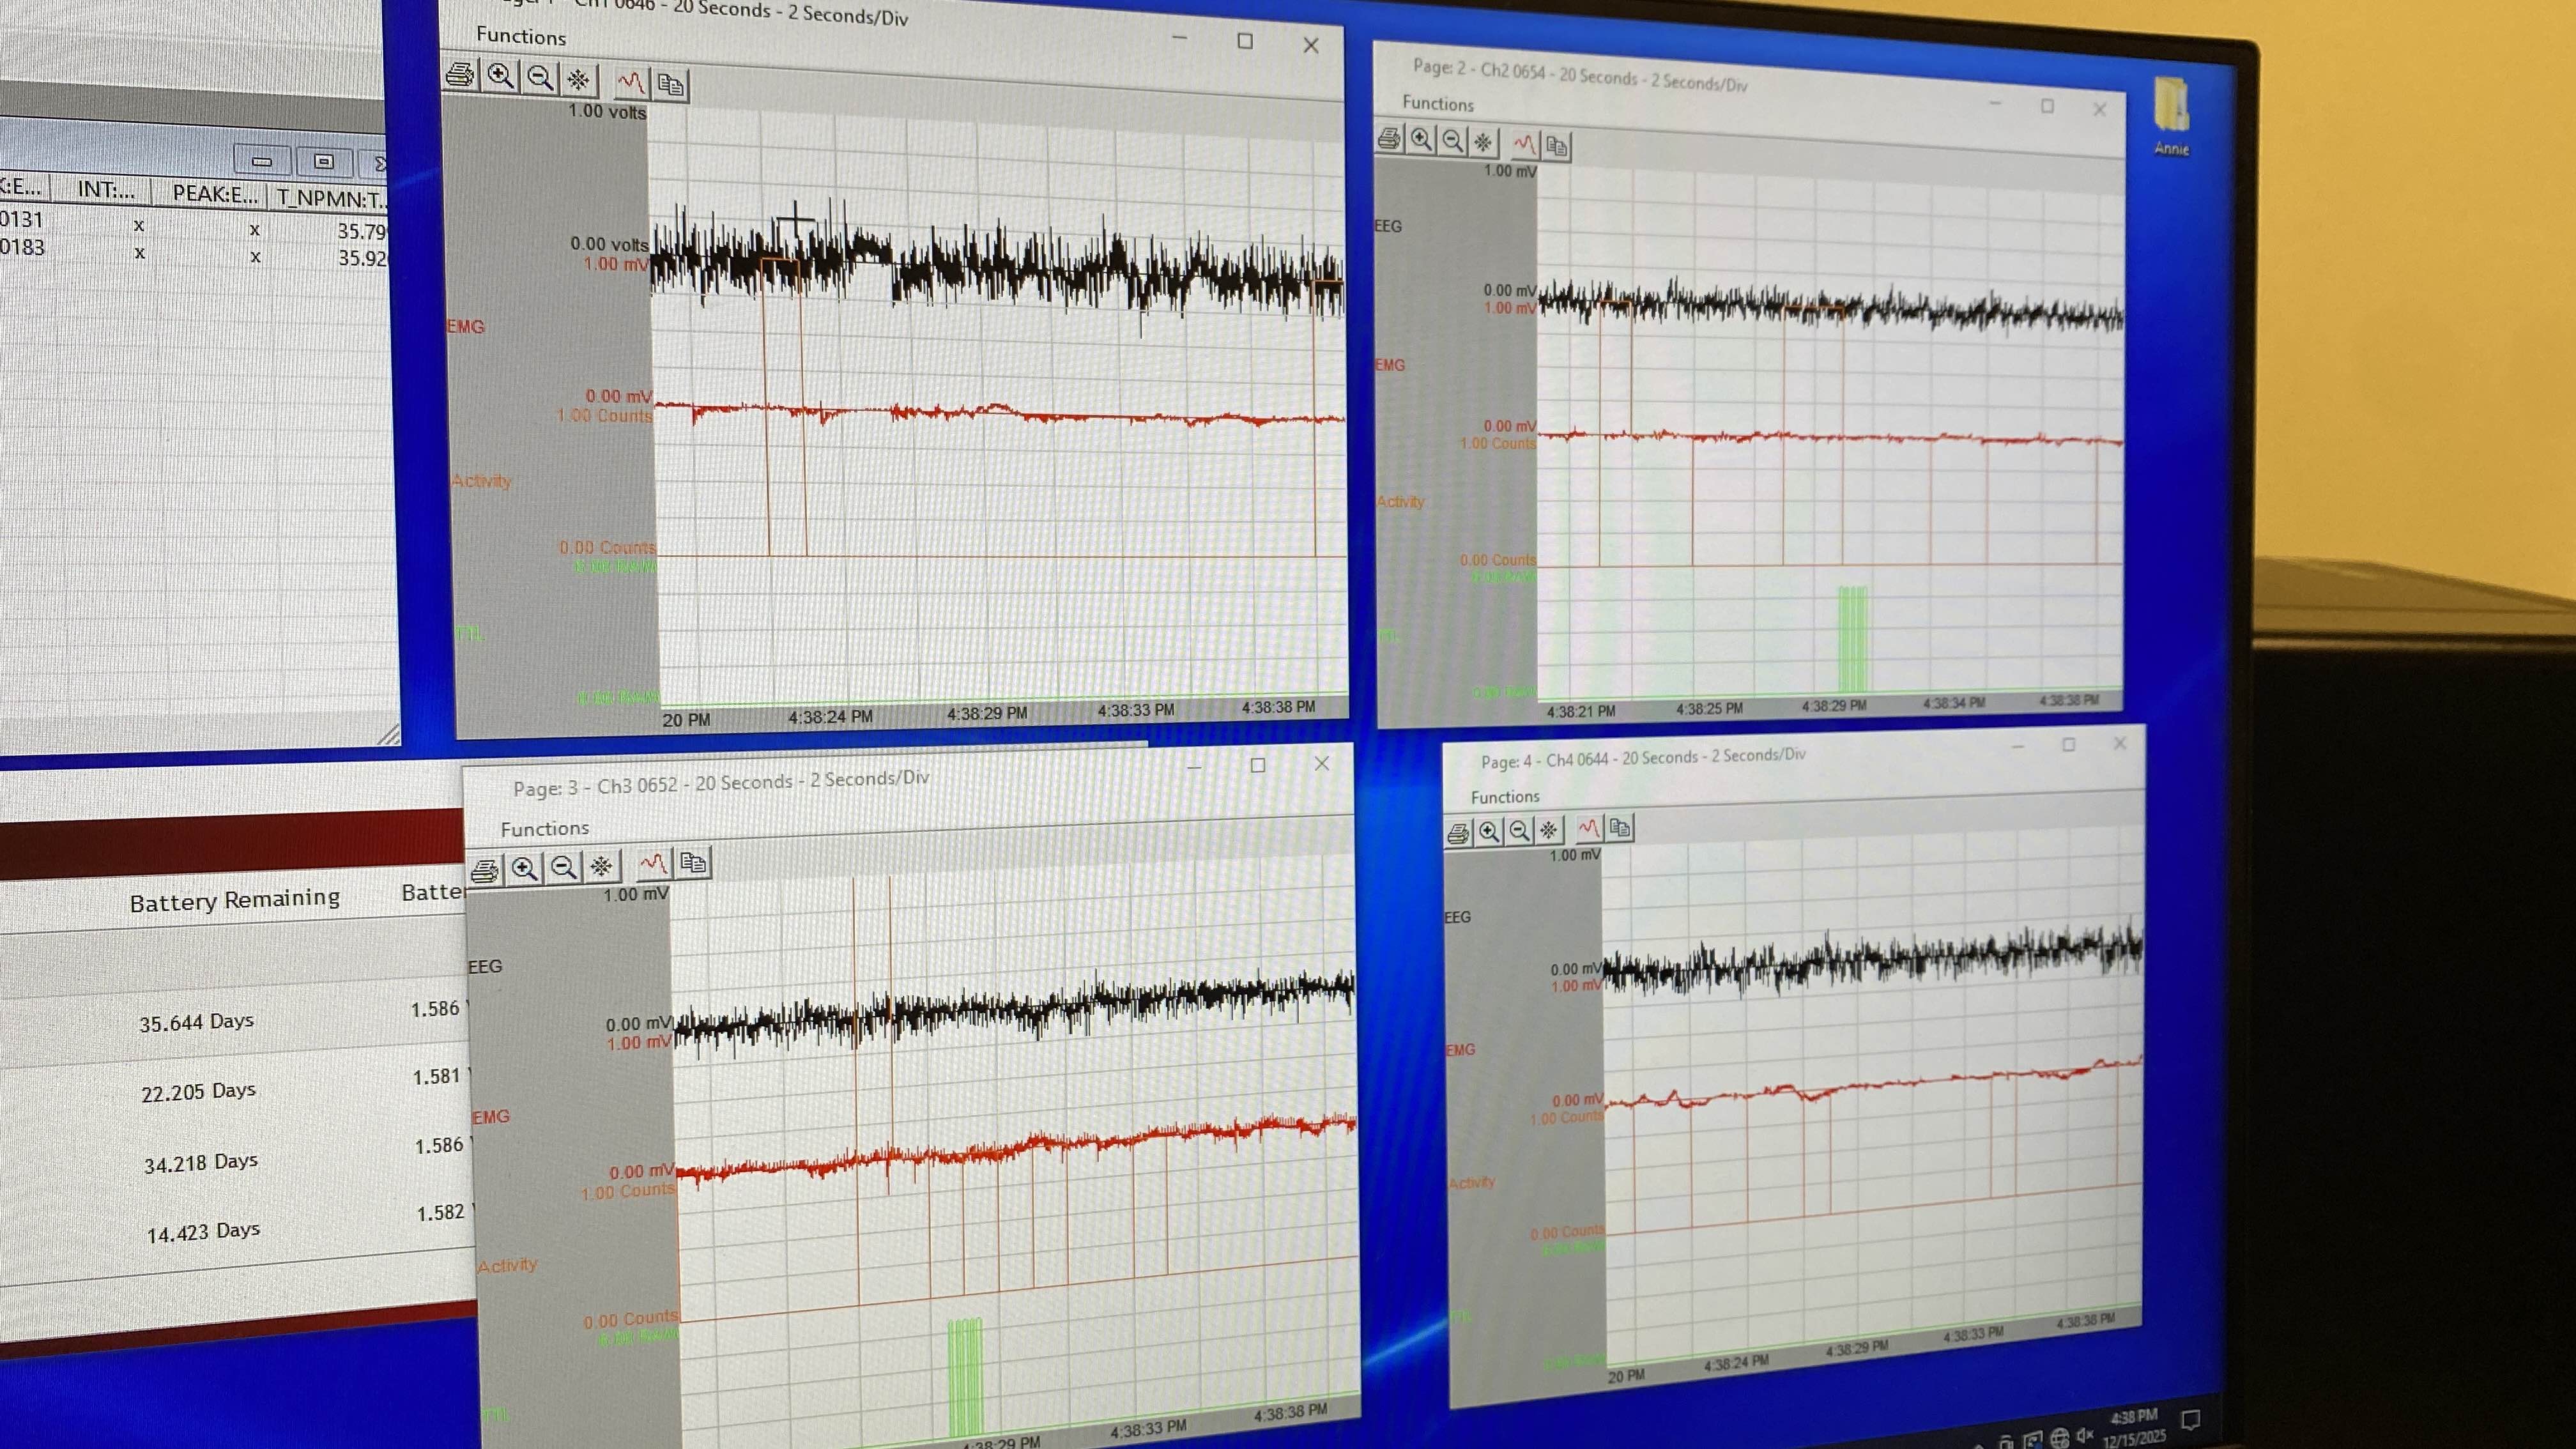This screenshot has width=2576, height=1449.
Task: Click snowflake freeze icon in Ch3 0652 toolbar
Action: (x=601, y=866)
